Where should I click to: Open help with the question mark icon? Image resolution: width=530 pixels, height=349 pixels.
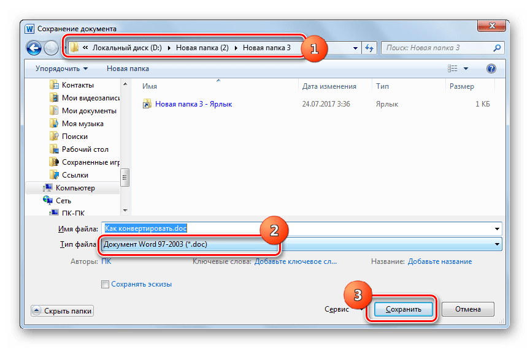click(491, 69)
